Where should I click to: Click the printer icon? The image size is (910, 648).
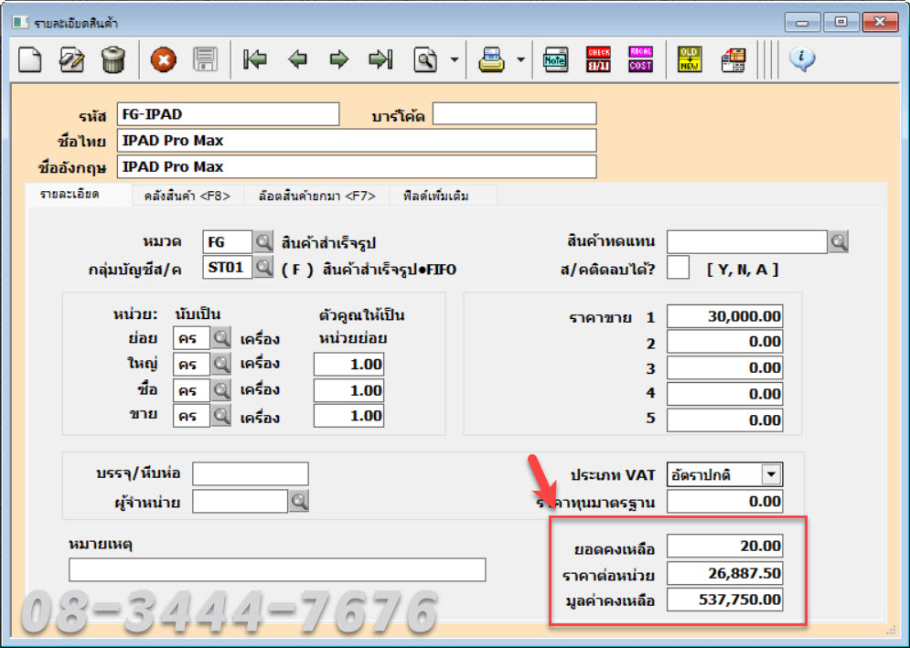click(491, 59)
